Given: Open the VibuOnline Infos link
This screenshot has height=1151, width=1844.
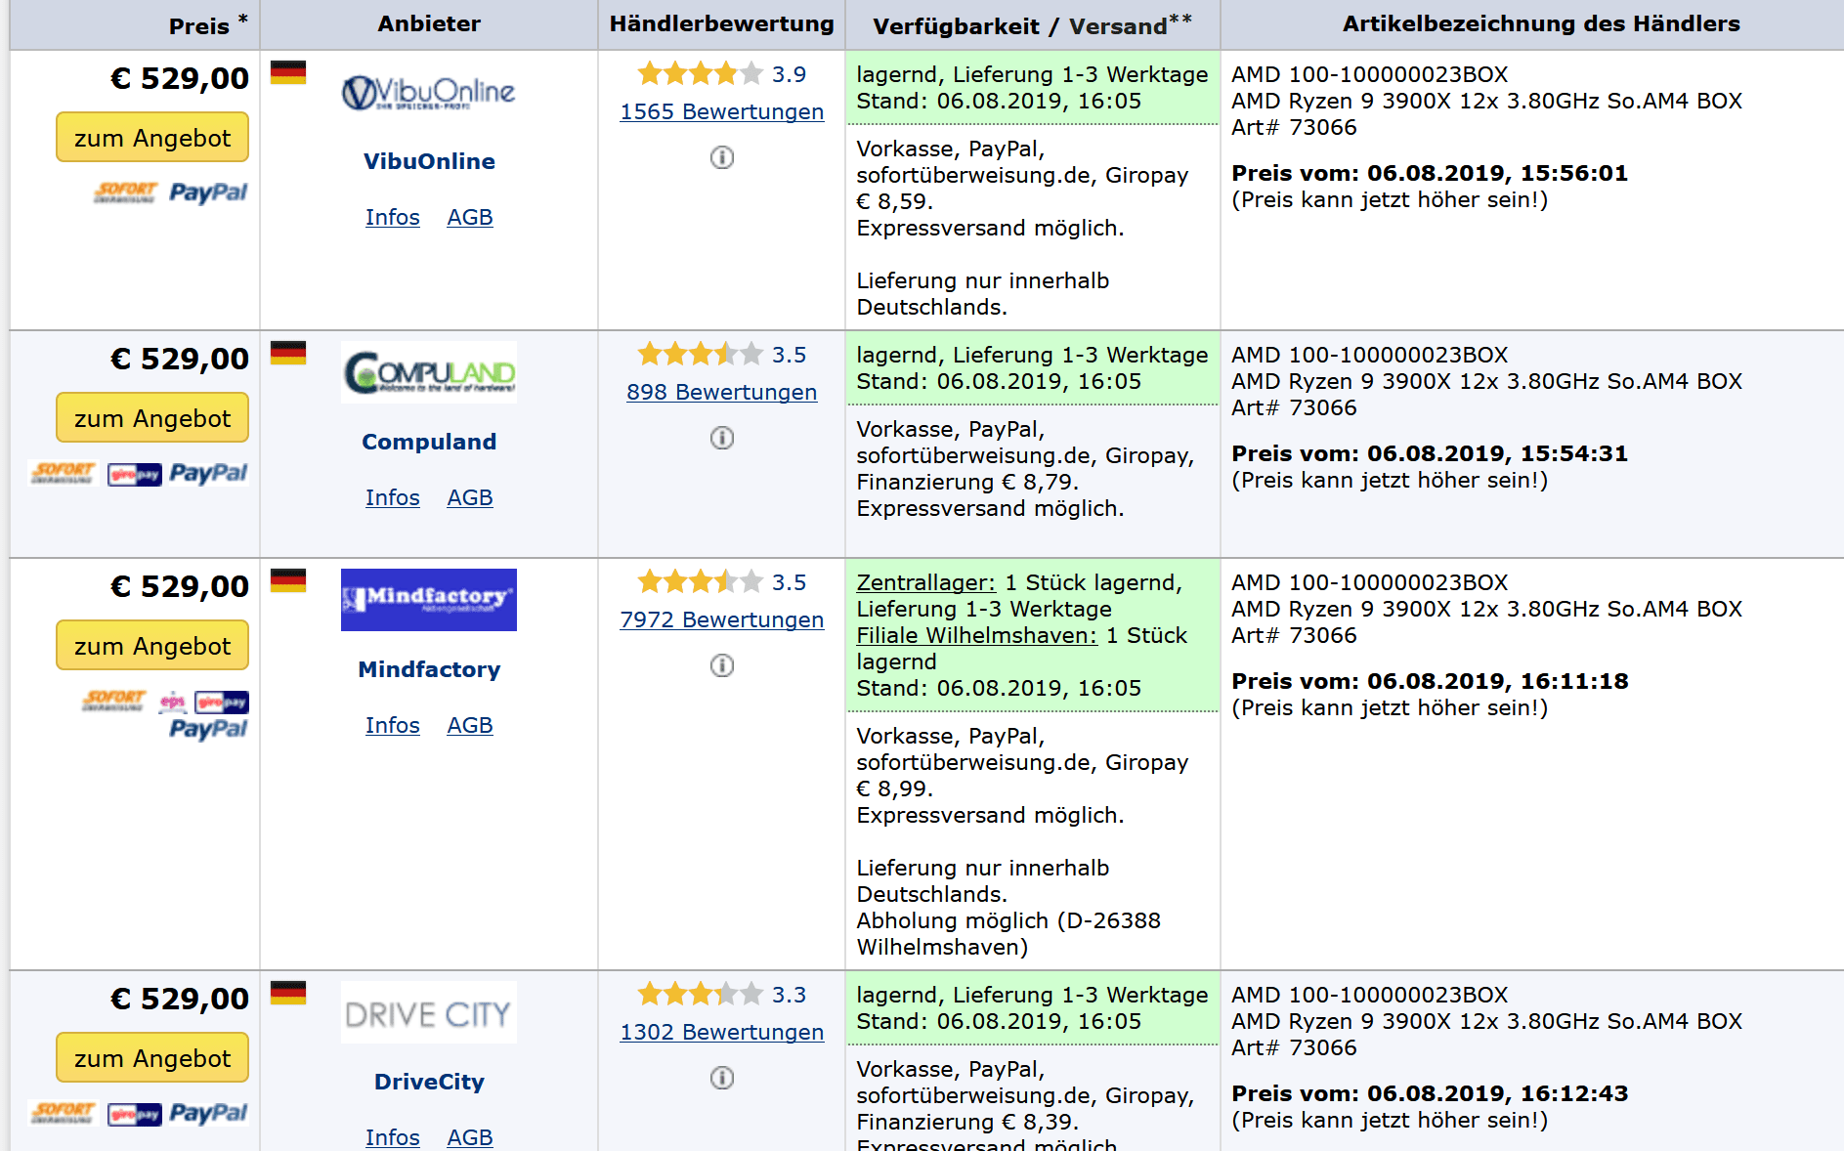Looking at the screenshot, I should click(393, 217).
